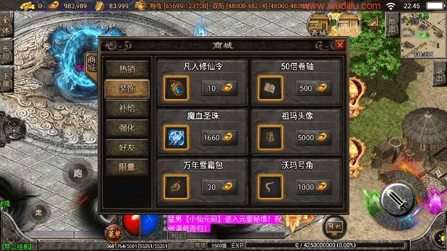Click the EXP progress bar

[x=325, y=245]
